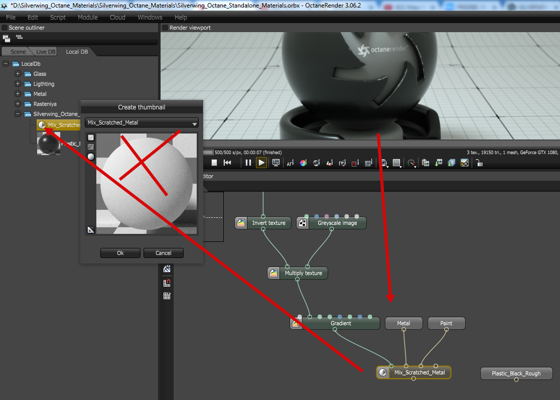The width and height of the screenshot is (560, 400).
Task: Toggle the viewport lock padlock icon
Action: click(x=479, y=163)
